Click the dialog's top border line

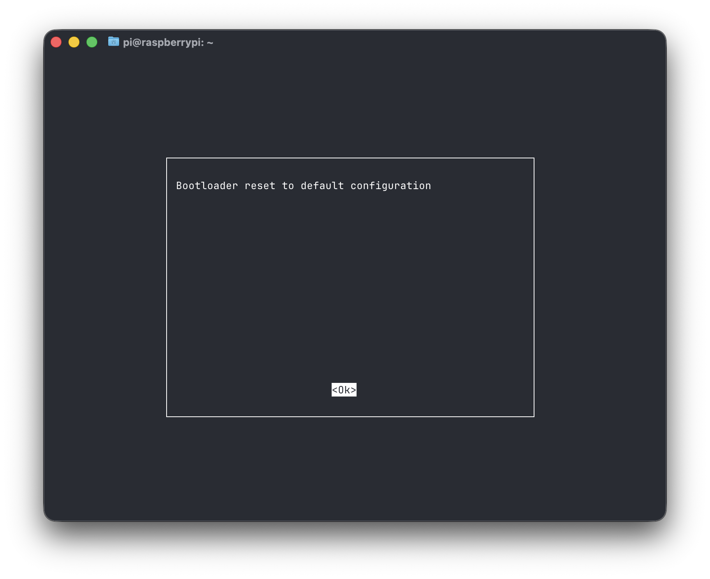350,158
